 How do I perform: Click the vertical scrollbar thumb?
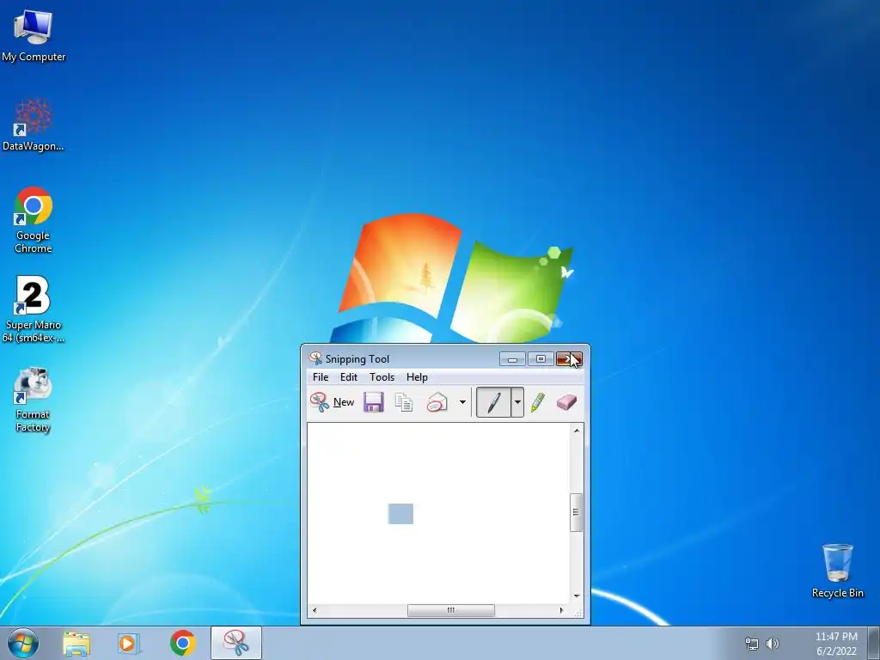click(x=577, y=512)
